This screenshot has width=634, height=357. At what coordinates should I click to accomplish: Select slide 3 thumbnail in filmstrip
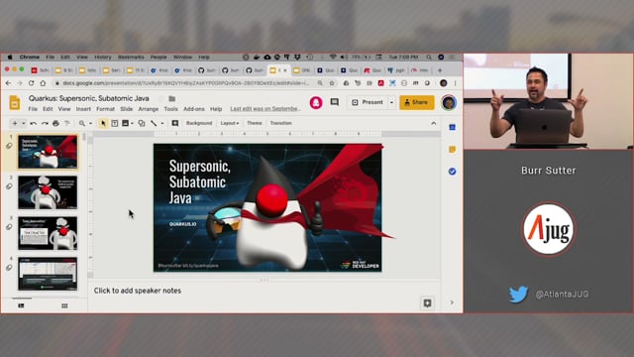[48, 233]
